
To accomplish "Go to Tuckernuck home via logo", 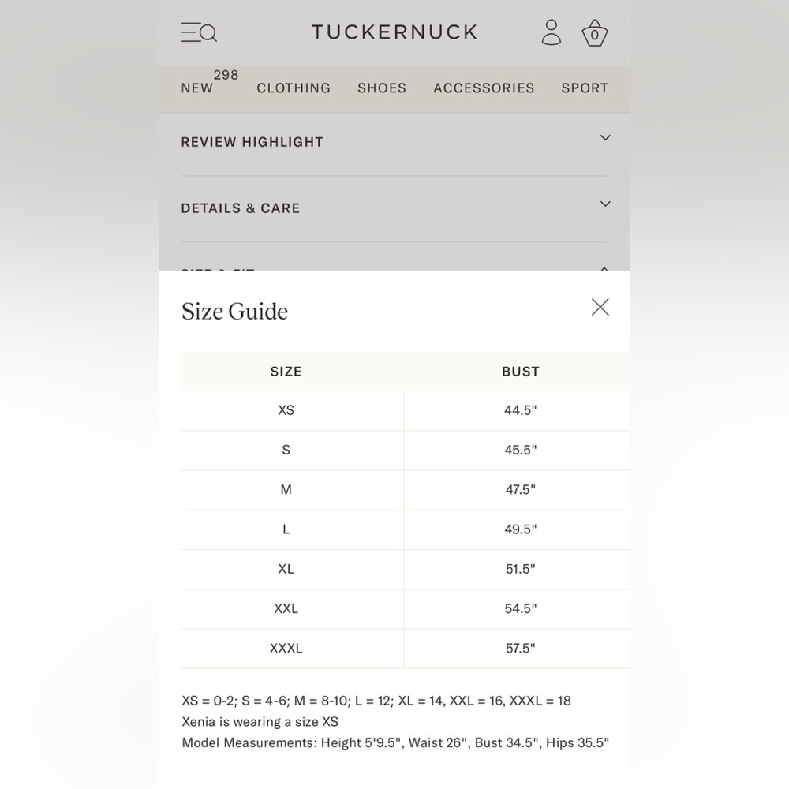I will pos(394,32).
